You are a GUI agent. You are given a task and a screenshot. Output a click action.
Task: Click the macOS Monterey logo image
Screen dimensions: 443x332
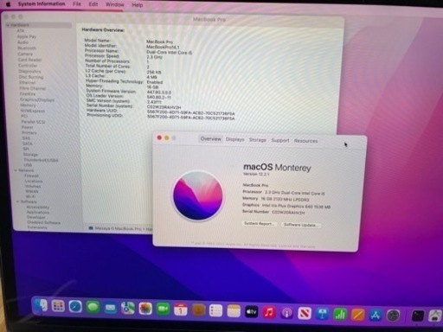click(197, 195)
